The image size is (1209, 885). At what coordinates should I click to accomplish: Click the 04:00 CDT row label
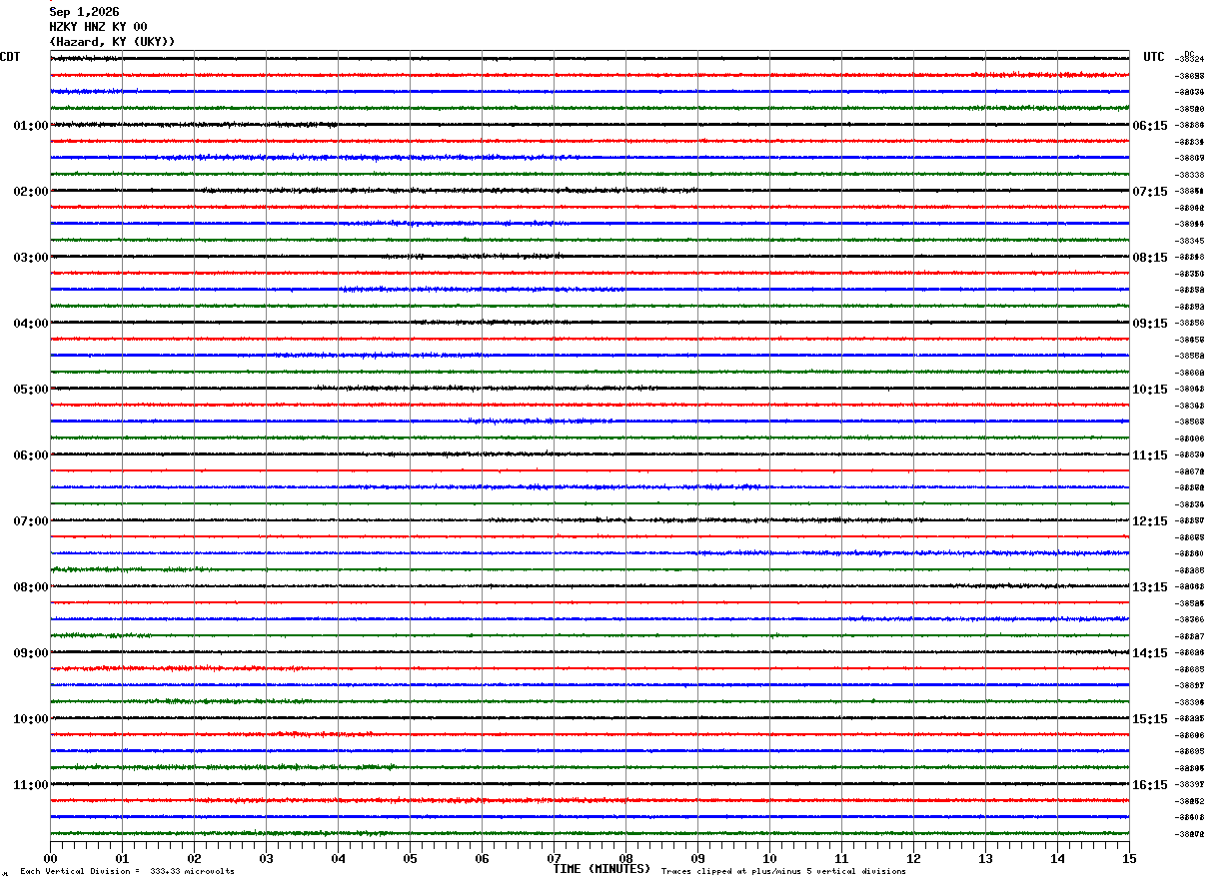point(30,324)
